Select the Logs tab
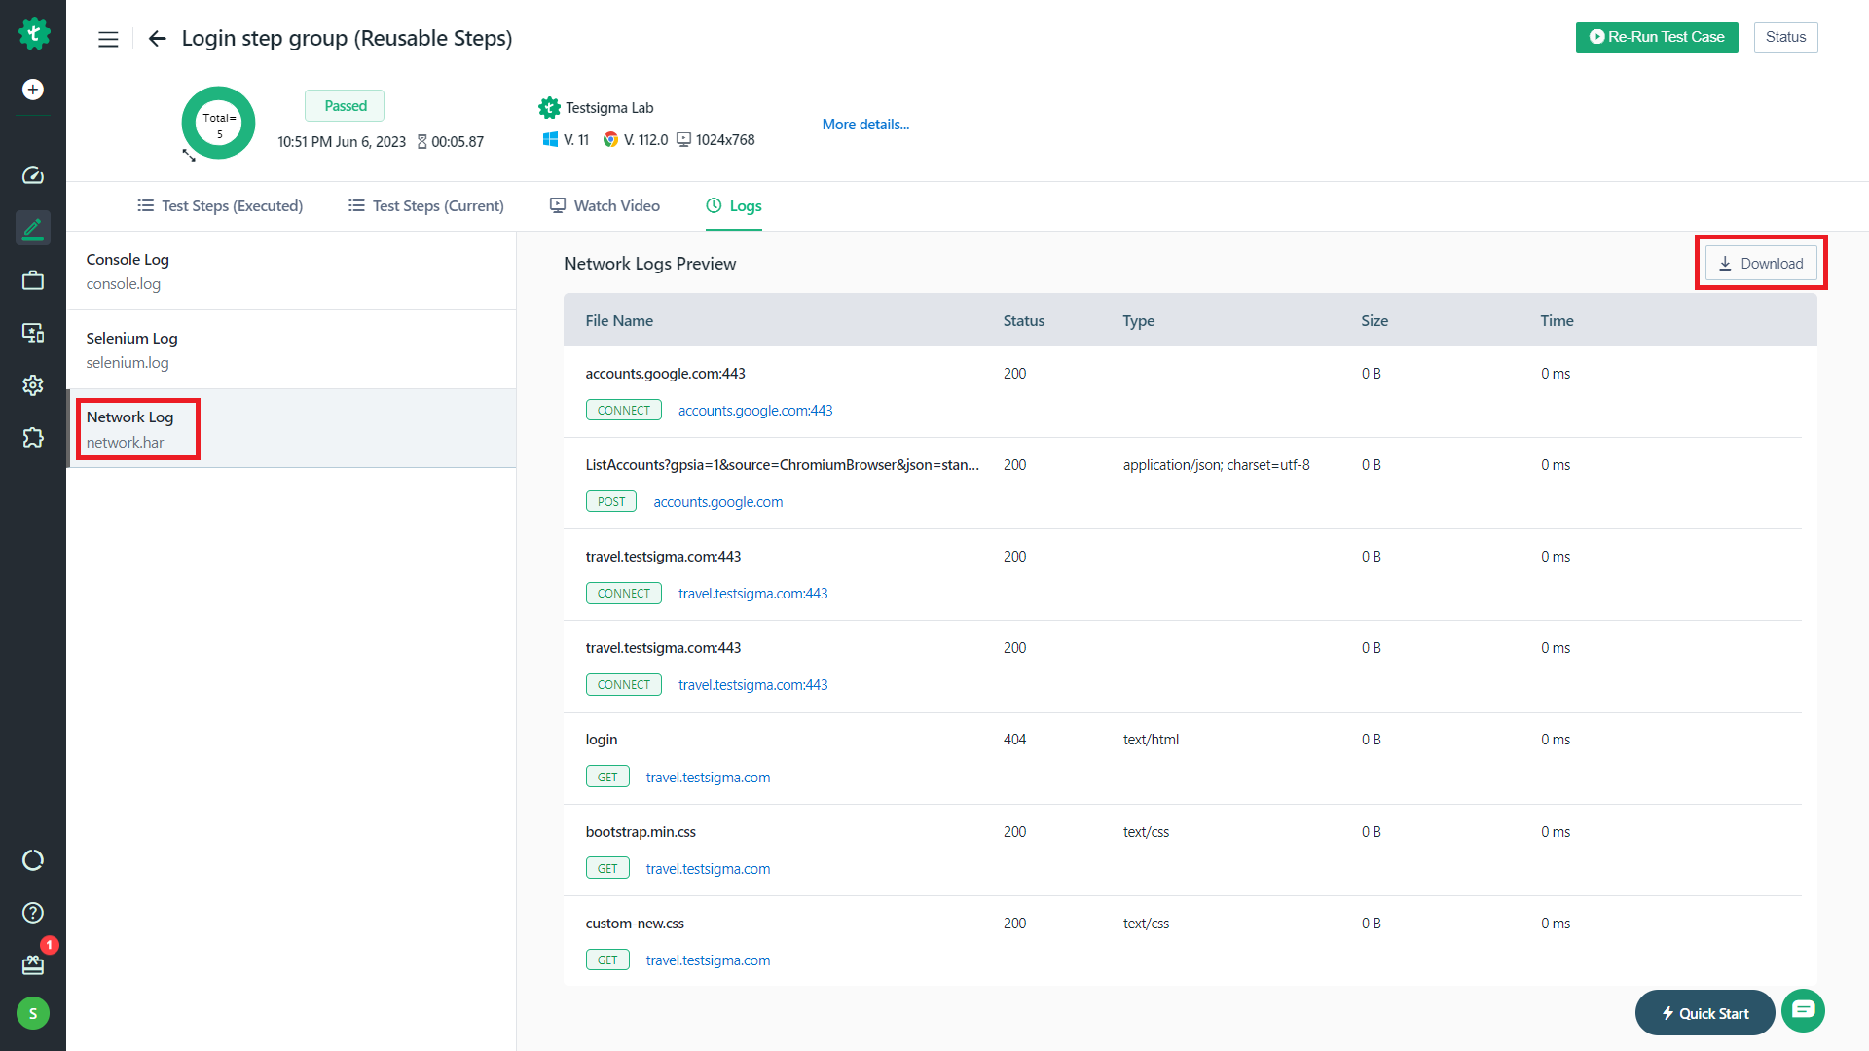Image resolution: width=1869 pixels, height=1051 pixels. [734, 206]
